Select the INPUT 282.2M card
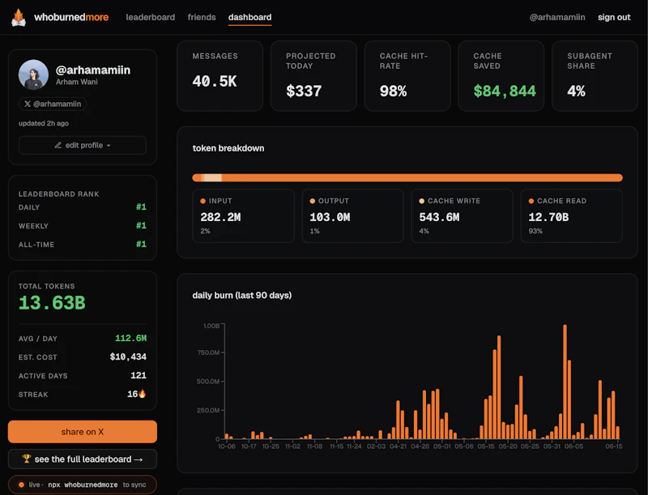The height and width of the screenshot is (495, 648). [x=244, y=215]
